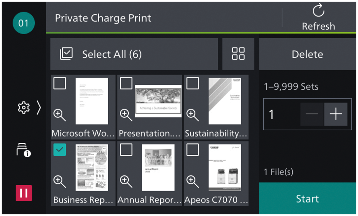Decrease print sets with minus stepper
Image resolution: width=358 pixels, height=216 pixels.
(x=312, y=114)
